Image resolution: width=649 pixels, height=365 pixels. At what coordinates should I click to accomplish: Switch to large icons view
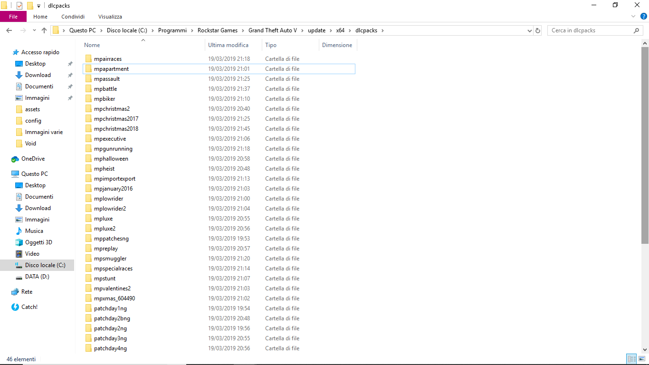tap(641, 359)
